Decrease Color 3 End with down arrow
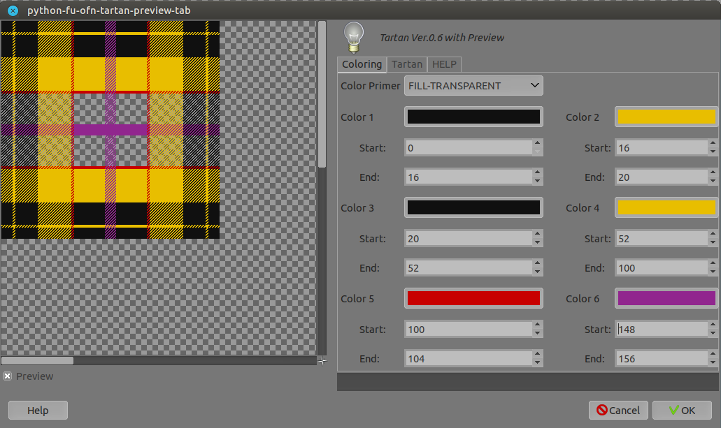The height and width of the screenshot is (428, 721). tap(538, 272)
